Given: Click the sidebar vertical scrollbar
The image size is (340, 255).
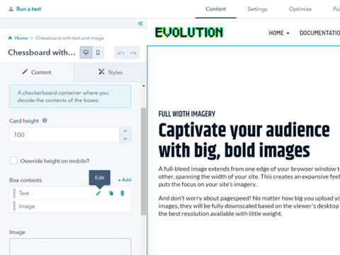Looking at the screenshot, I should pyautogui.click(x=143, y=161).
